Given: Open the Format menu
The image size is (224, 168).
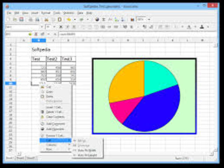Looking at the screenshot, I should click(x=46, y=13).
